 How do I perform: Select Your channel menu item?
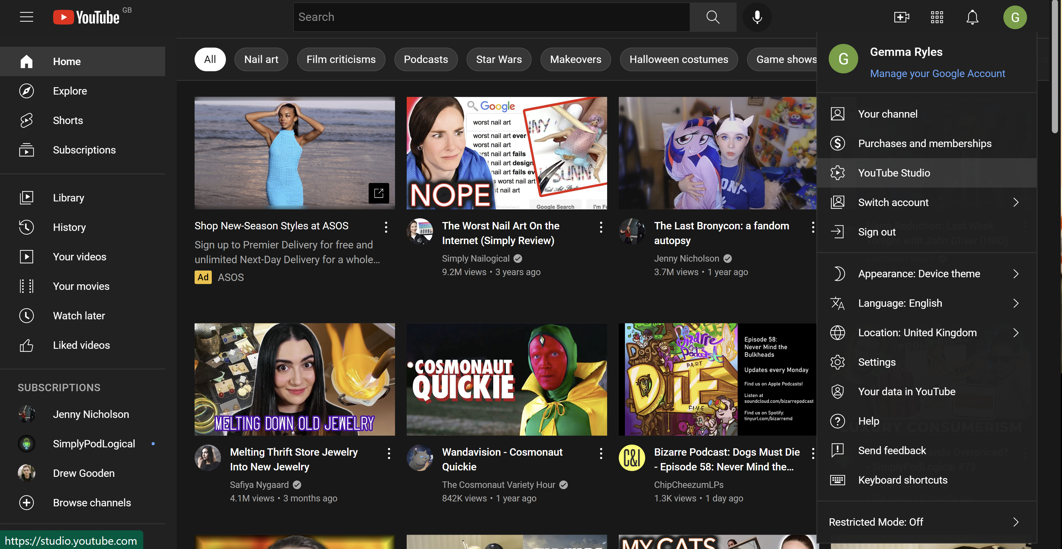click(x=927, y=114)
